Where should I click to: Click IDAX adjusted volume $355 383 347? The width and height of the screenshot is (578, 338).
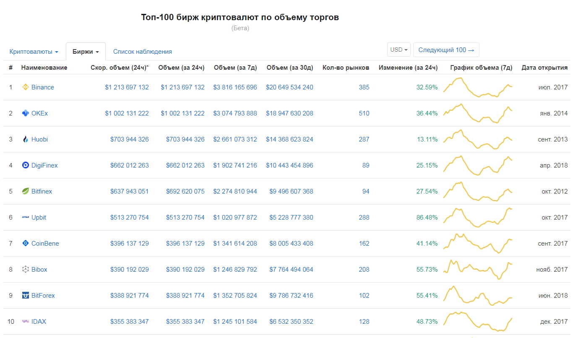(130, 322)
